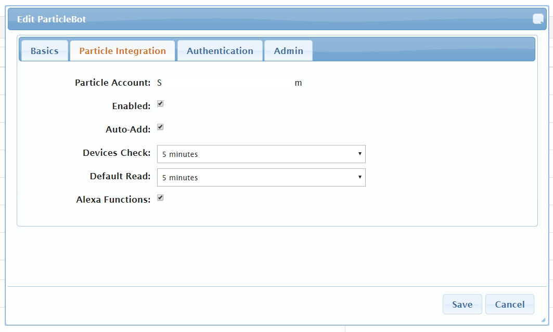
Task: Expand the Default Read interval dropdown
Action: (x=261, y=178)
